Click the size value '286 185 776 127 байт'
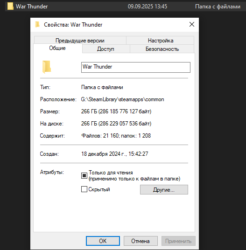 (125, 111)
